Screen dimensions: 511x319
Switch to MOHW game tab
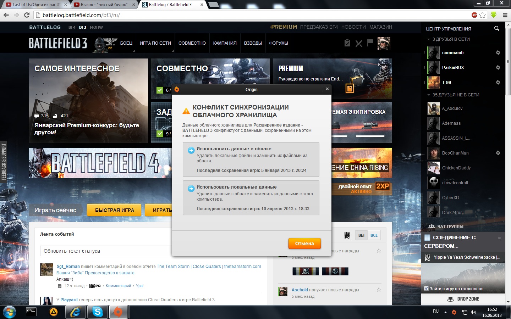[x=96, y=27]
